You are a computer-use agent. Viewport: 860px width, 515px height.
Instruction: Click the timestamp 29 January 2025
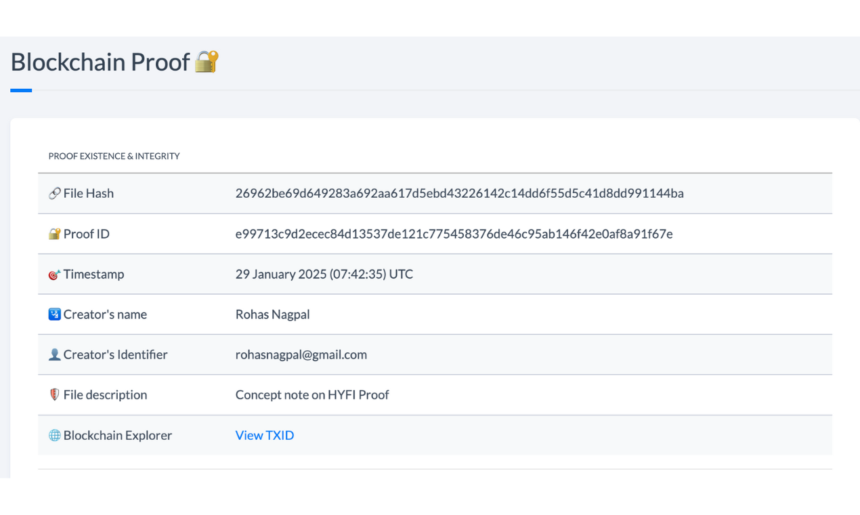coord(324,274)
